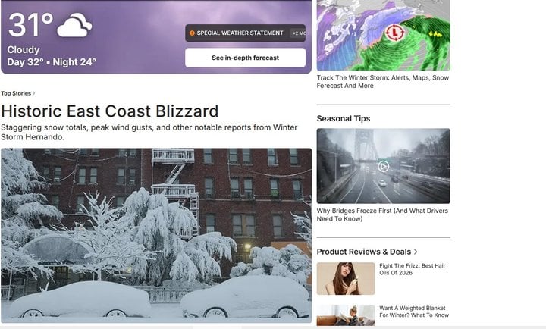The width and height of the screenshot is (546, 329).
Task: Expand the +2 more alerts badge
Action: [x=299, y=33]
